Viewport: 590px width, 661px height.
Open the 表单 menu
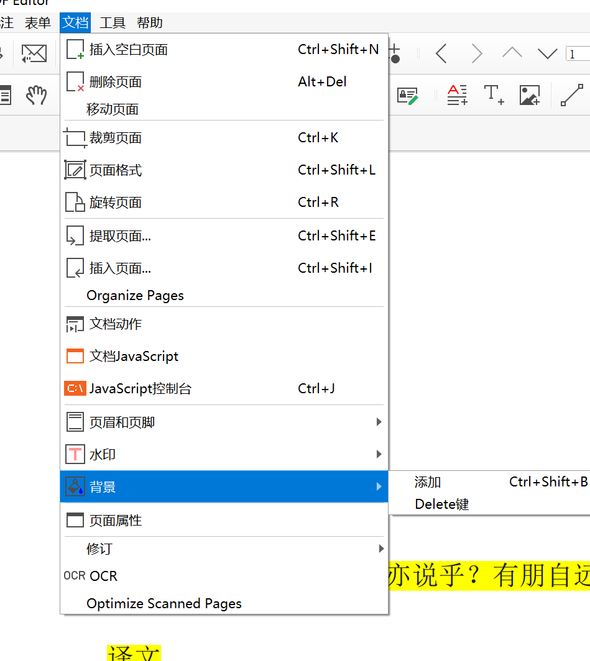(37, 22)
